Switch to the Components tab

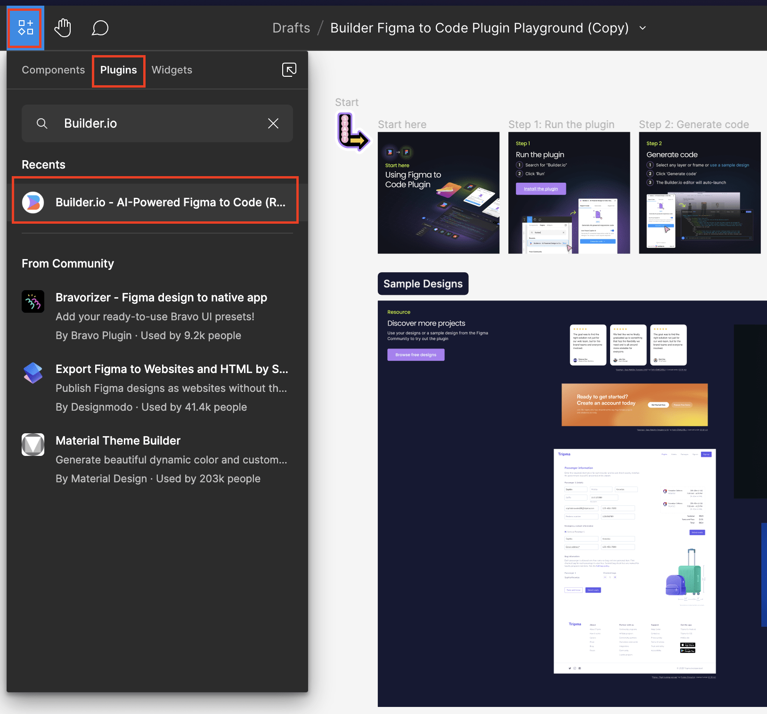(53, 70)
